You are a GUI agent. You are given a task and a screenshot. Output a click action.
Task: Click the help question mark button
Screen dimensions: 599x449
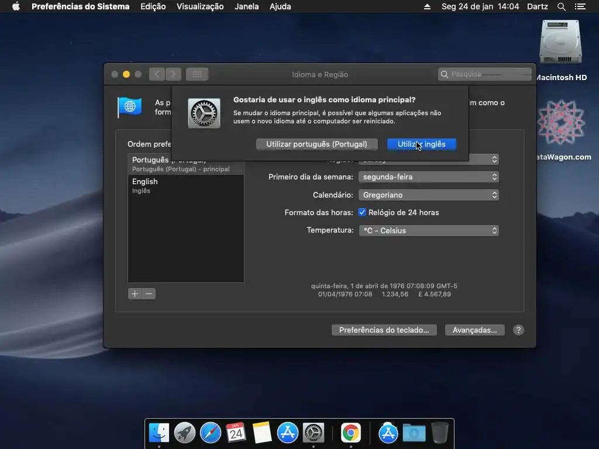tap(518, 330)
